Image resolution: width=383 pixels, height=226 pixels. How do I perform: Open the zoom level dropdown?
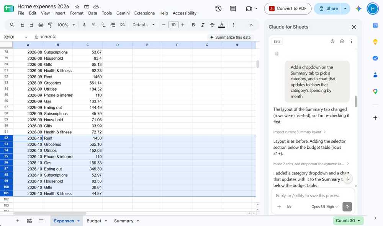pos(66,25)
